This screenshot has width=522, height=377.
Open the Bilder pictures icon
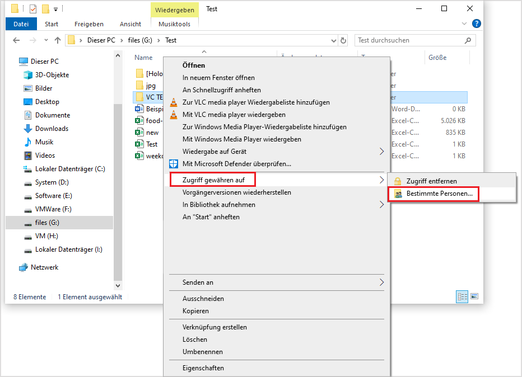pos(28,88)
